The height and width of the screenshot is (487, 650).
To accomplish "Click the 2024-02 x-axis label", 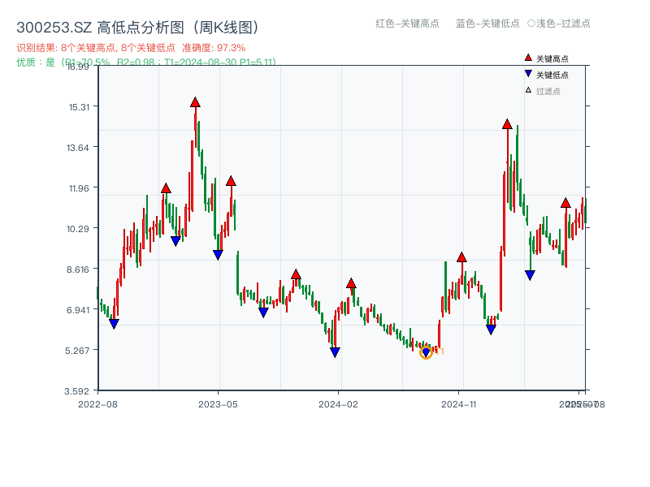I will 338,404.
